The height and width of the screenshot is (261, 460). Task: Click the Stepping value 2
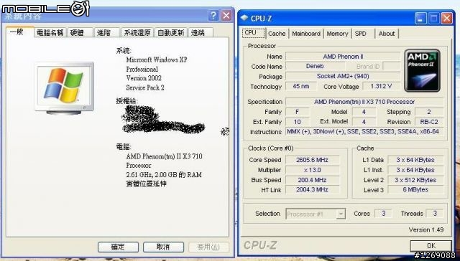tap(429, 112)
